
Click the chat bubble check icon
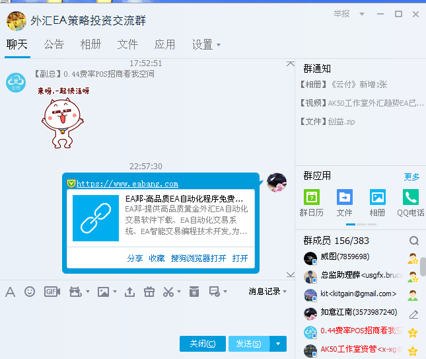pos(215,292)
